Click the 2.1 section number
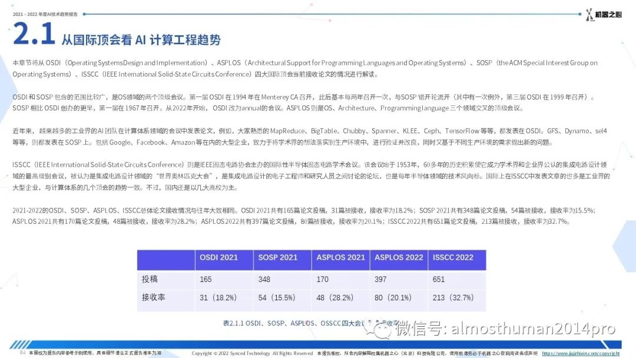Screen dimensions: 636x358 34,34
